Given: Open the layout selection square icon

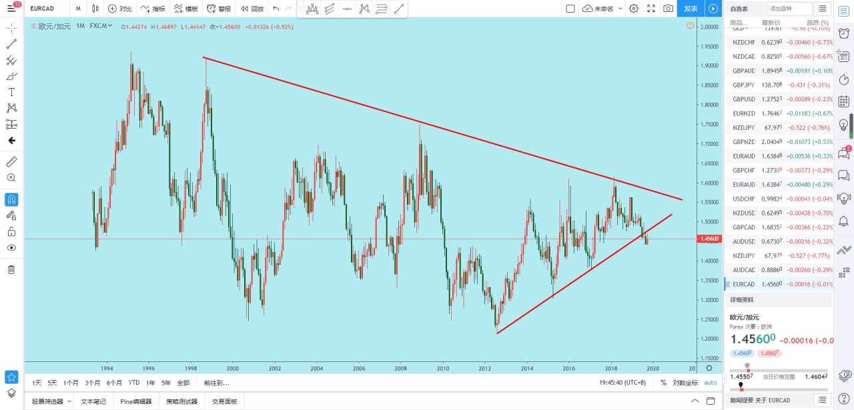Looking at the screenshot, I should 570,9.
